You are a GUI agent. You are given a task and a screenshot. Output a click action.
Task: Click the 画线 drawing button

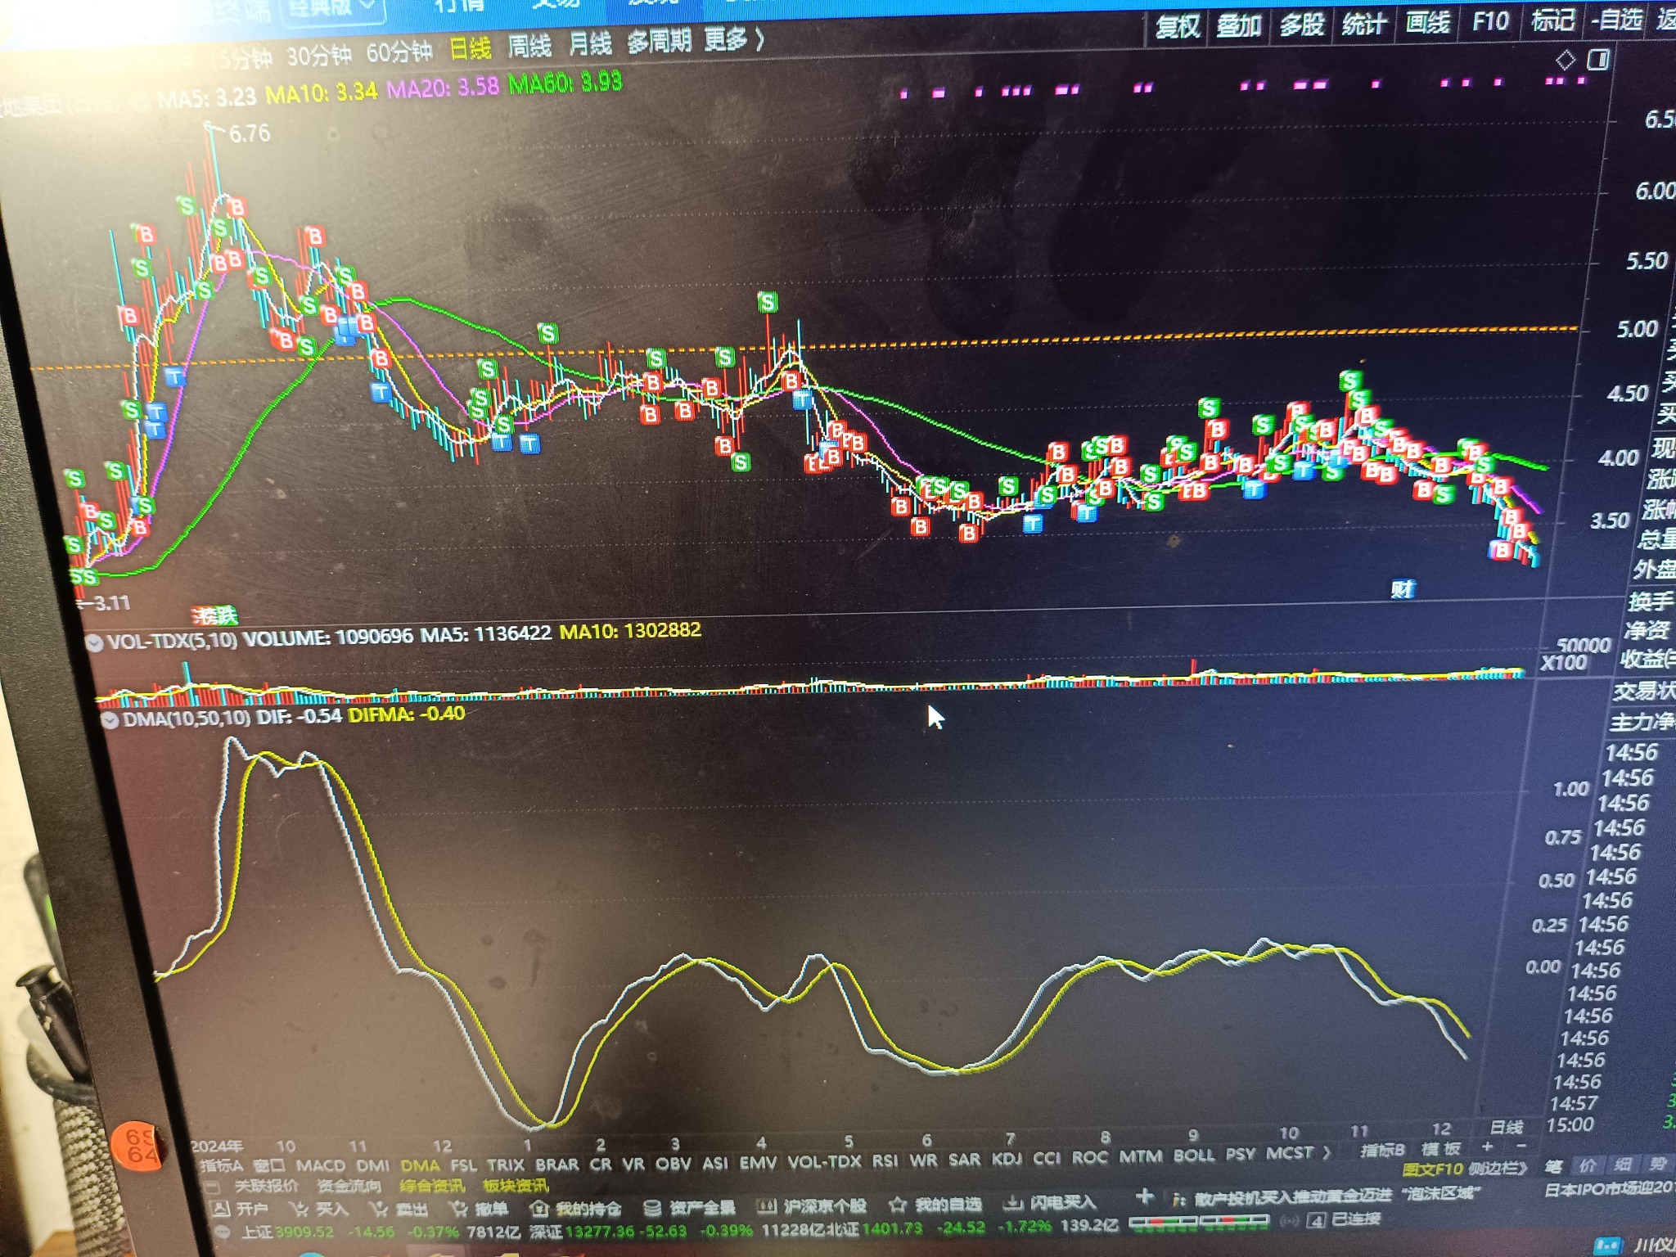(1427, 22)
